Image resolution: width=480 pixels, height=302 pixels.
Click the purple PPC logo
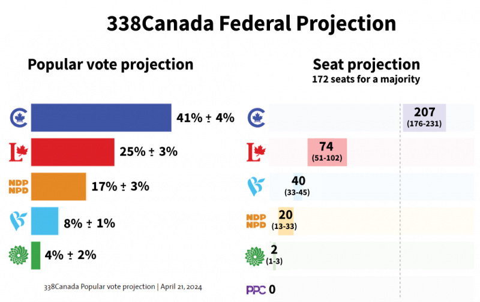(257, 289)
